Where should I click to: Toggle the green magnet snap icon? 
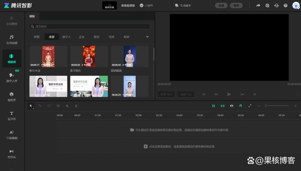tap(240, 106)
